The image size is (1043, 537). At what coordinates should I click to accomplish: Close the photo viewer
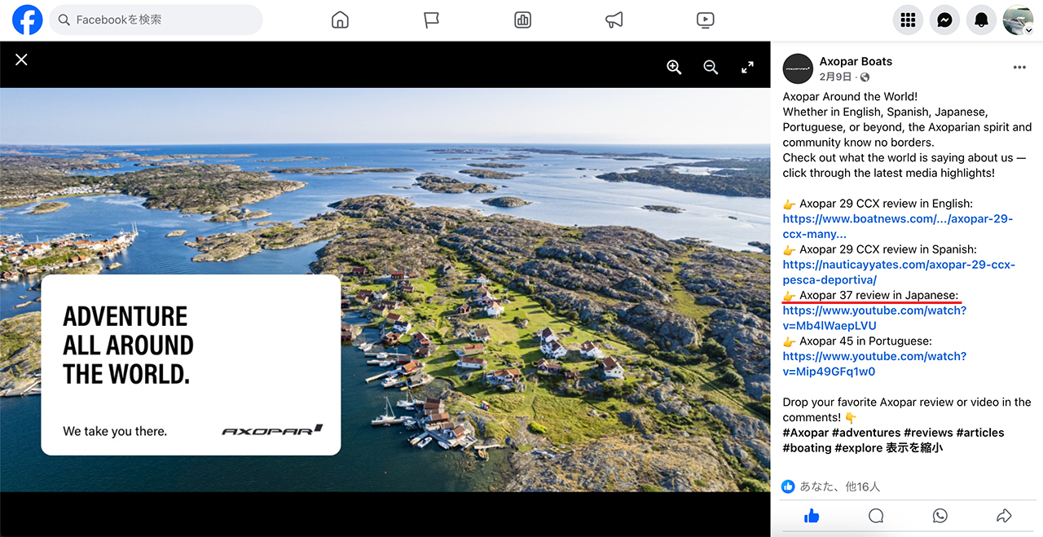click(x=21, y=59)
